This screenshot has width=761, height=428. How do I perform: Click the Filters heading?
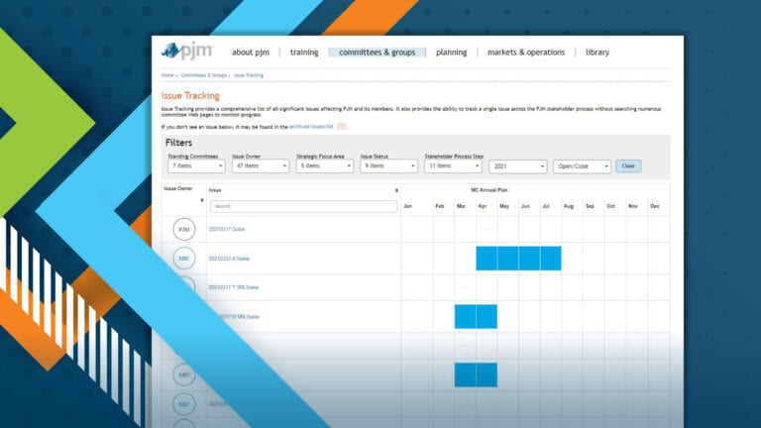click(x=178, y=143)
